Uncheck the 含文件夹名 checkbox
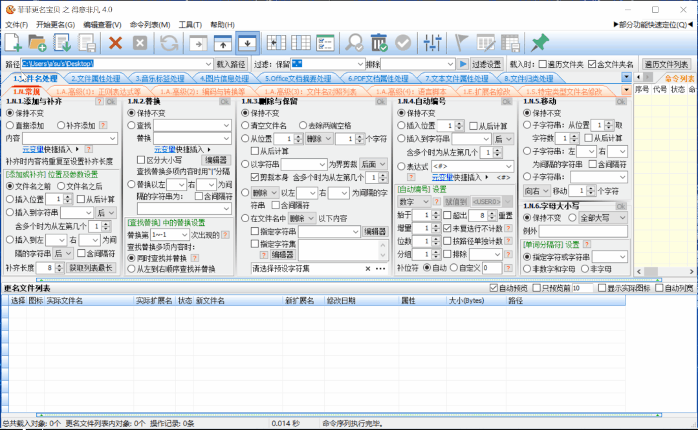The width and height of the screenshot is (698, 430). click(592, 64)
